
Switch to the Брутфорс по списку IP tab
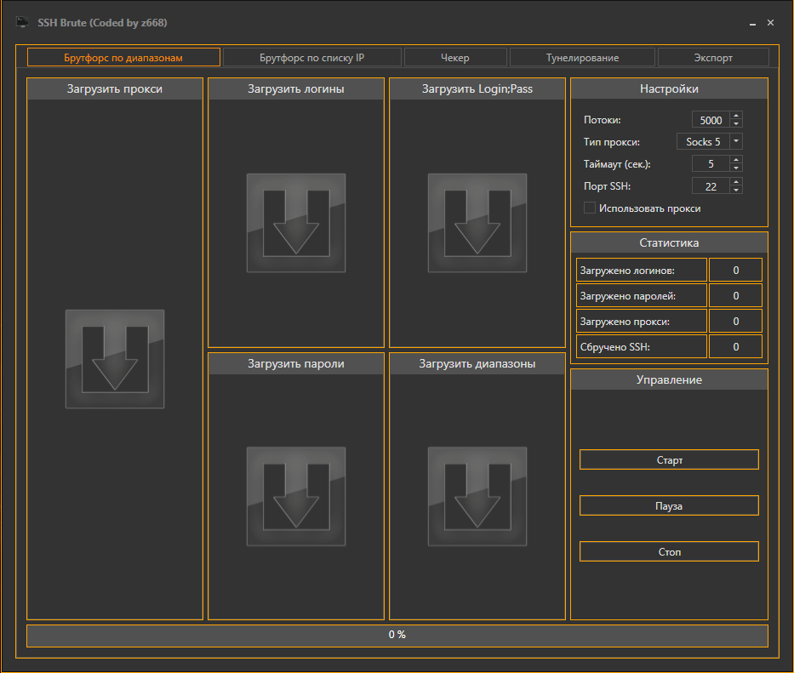pos(311,58)
